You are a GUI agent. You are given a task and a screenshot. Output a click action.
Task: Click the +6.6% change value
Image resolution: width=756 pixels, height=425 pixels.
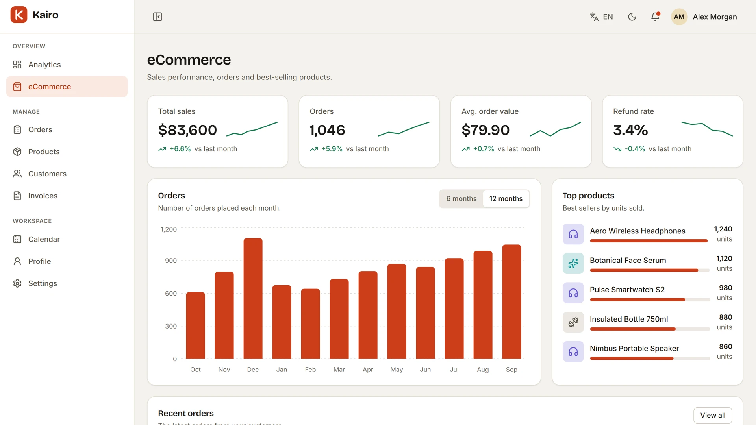point(180,149)
